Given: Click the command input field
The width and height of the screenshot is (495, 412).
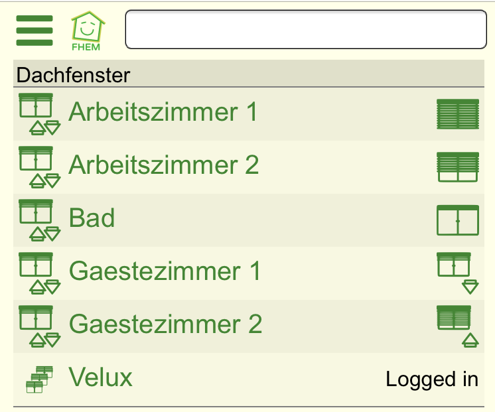Looking at the screenshot, I should (306, 29).
